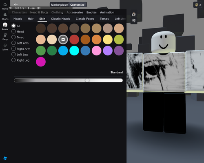
Task: Pick the light green skin swatch
Action: point(41,51)
